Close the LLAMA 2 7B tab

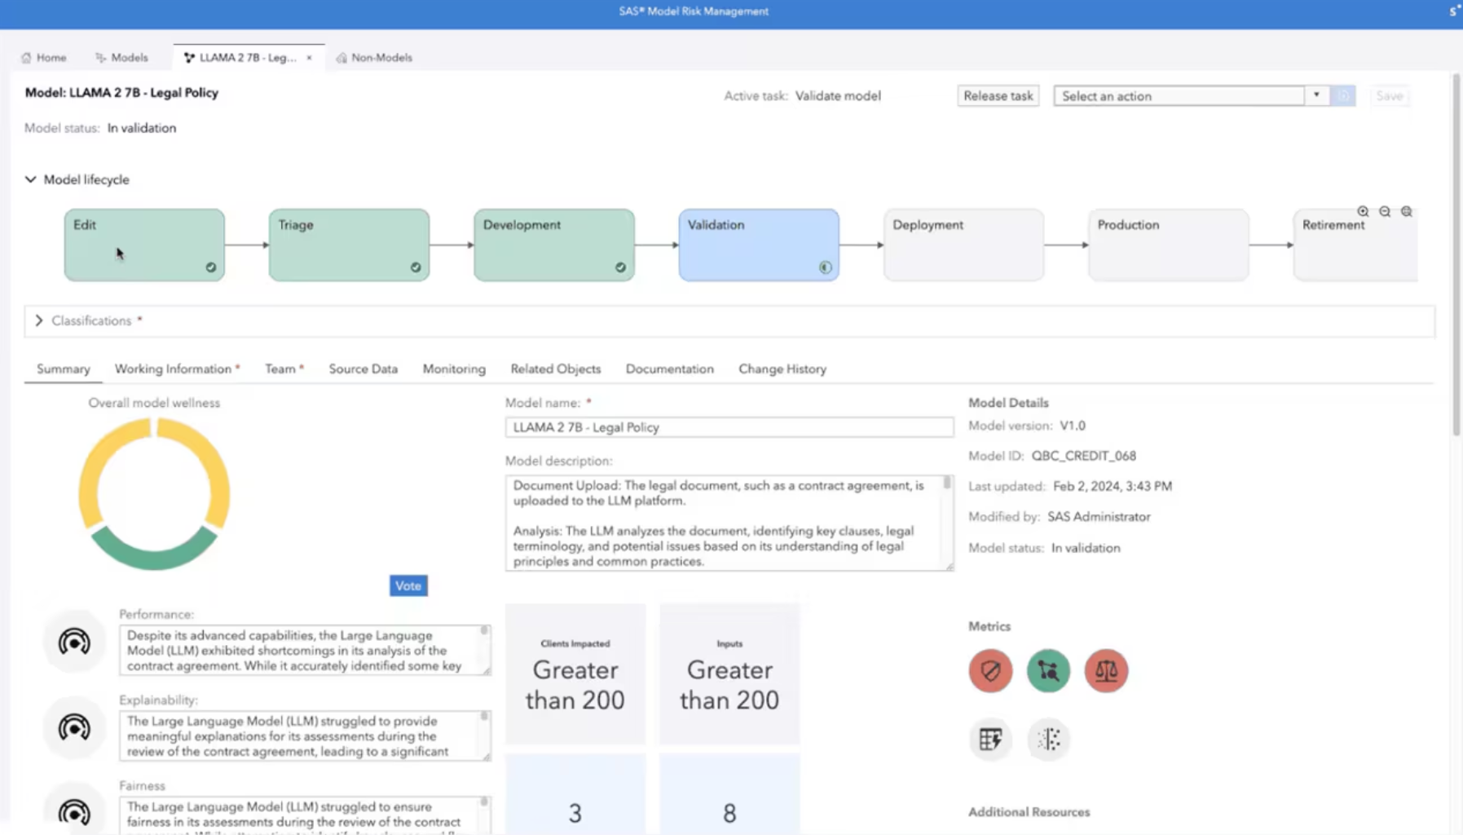tap(309, 58)
